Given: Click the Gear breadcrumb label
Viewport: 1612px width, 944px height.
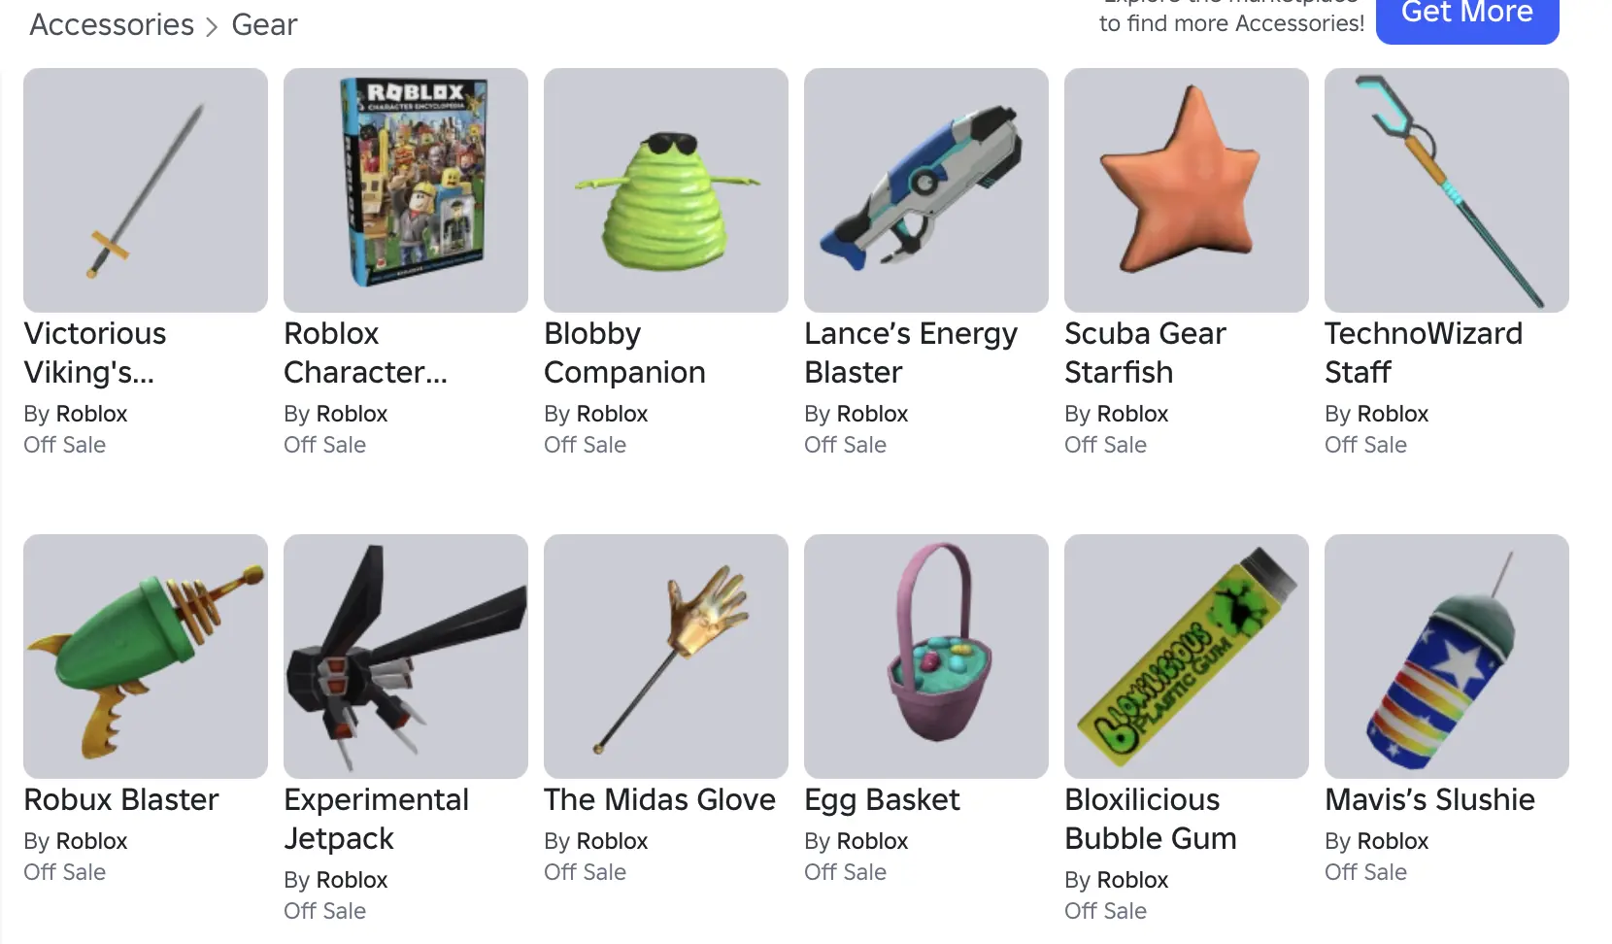Looking at the screenshot, I should [x=264, y=24].
